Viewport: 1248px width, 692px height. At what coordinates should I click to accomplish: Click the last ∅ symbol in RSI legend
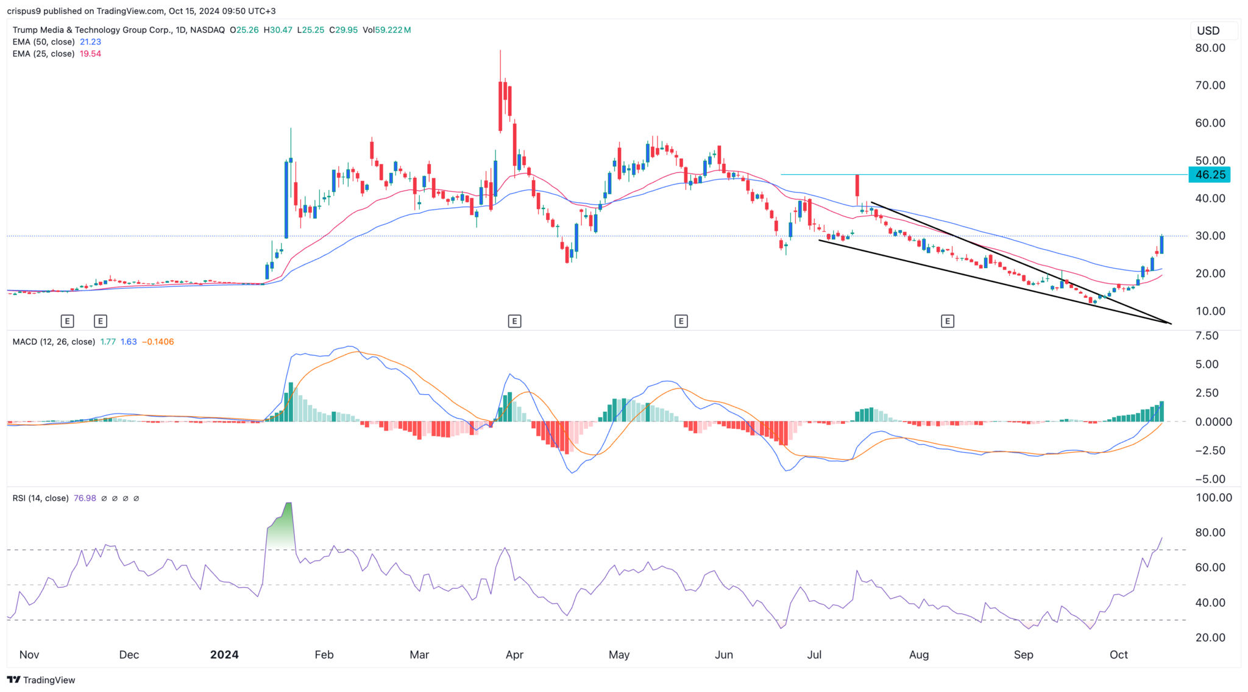(x=136, y=498)
